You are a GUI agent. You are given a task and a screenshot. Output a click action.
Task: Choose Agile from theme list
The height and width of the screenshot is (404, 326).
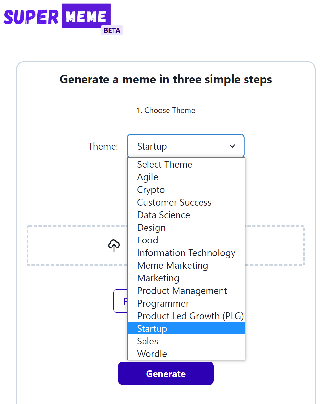(x=148, y=177)
